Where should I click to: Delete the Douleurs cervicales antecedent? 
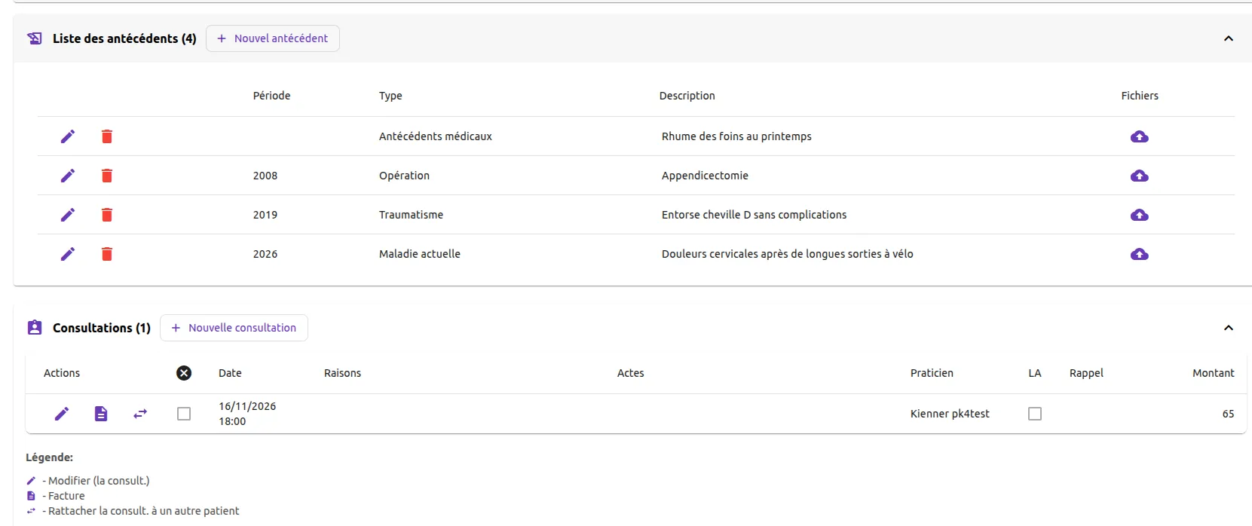pyautogui.click(x=107, y=254)
